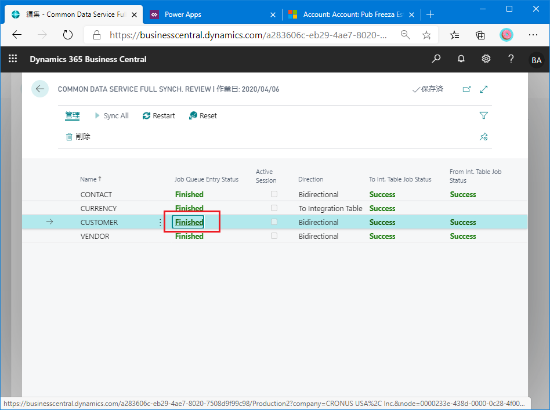The width and height of the screenshot is (550, 410).
Task: Open the CUSTOMER row more options menu
Action: coord(160,222)
